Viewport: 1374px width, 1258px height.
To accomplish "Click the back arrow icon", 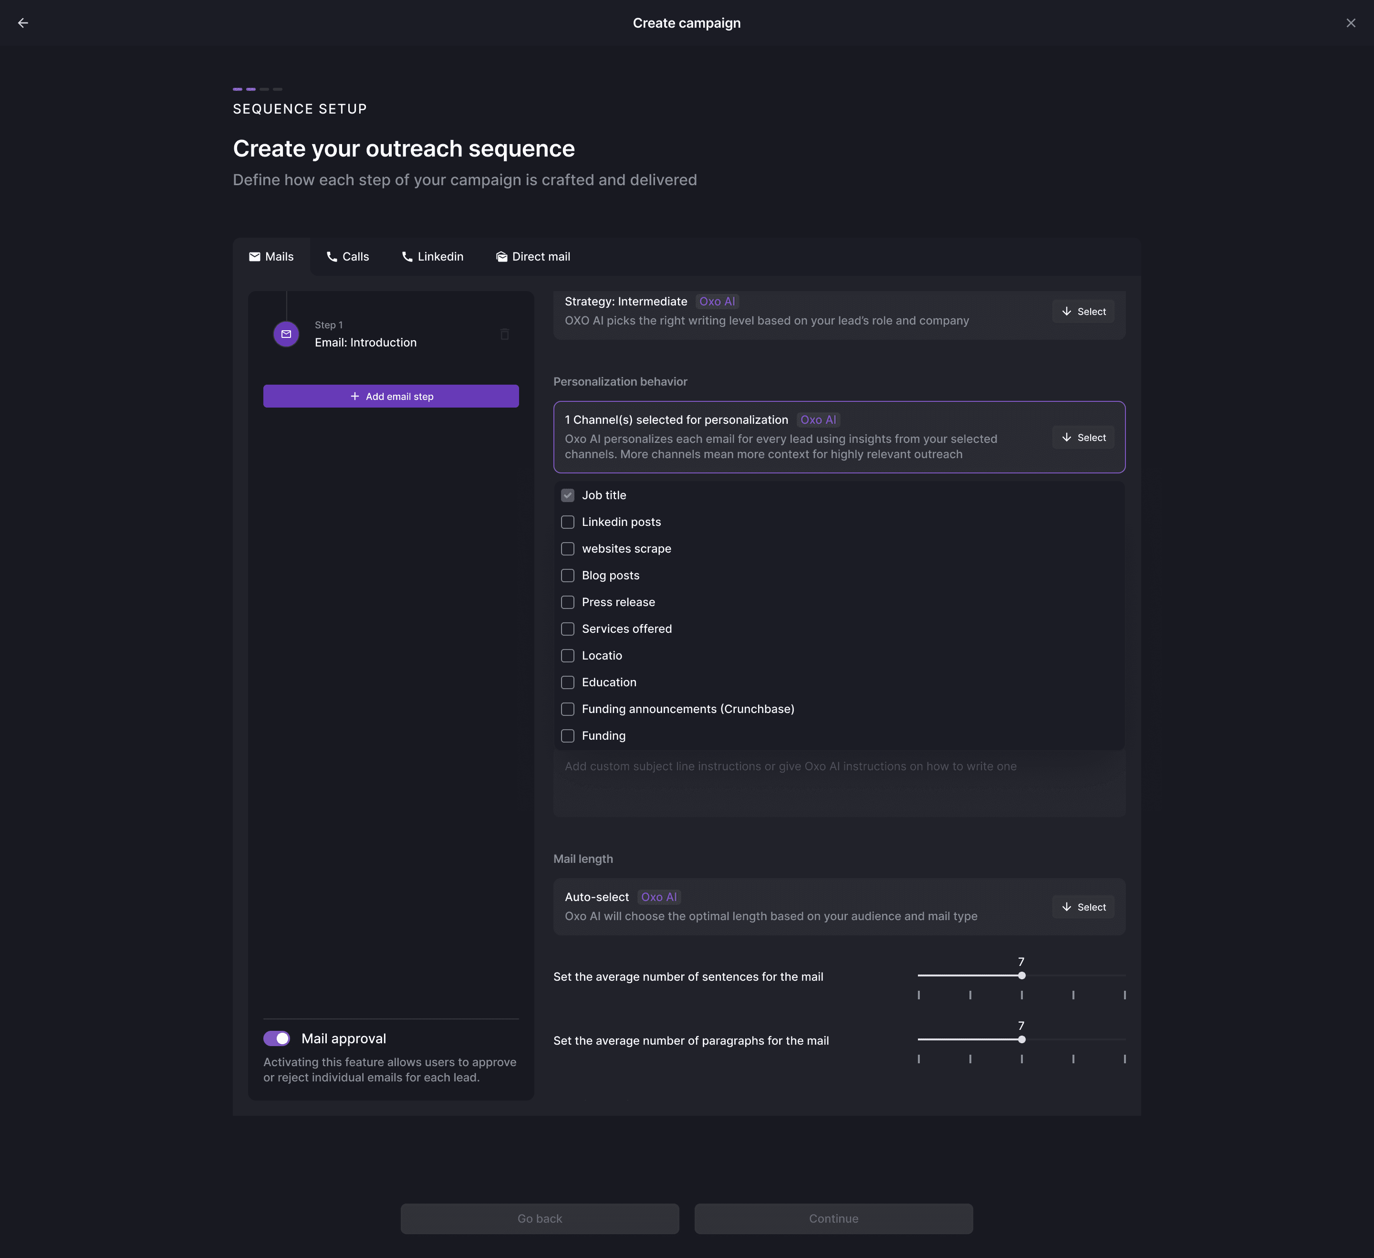I will click(x=23, y=23).
